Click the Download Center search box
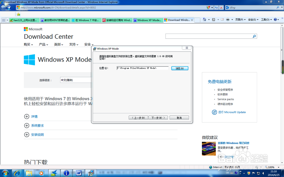Viewport: 284px width, 177px height. 209,36
